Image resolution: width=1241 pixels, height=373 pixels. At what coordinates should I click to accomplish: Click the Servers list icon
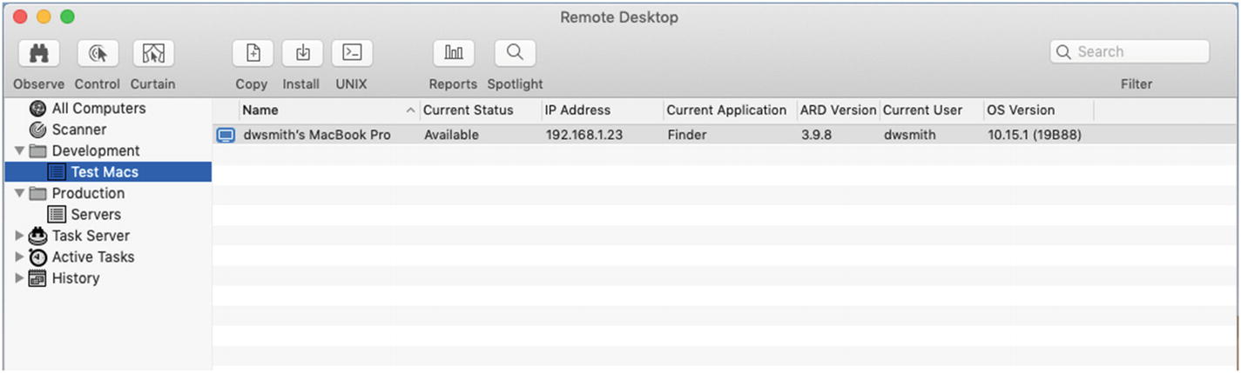(57, 214)
